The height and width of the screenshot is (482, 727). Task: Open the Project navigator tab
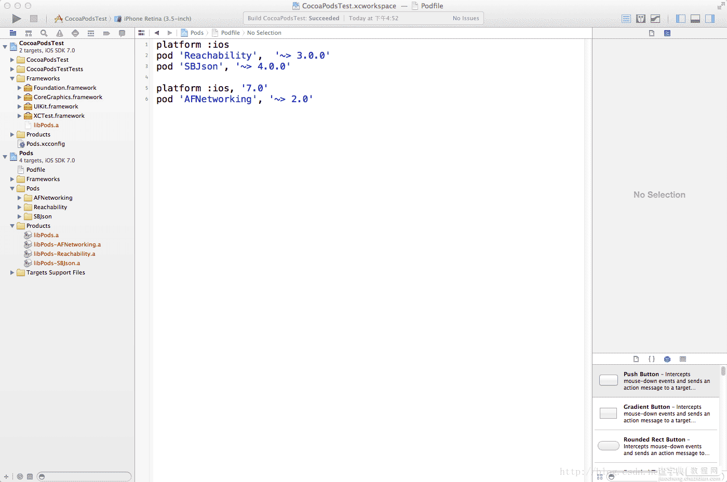pos(13,33)
